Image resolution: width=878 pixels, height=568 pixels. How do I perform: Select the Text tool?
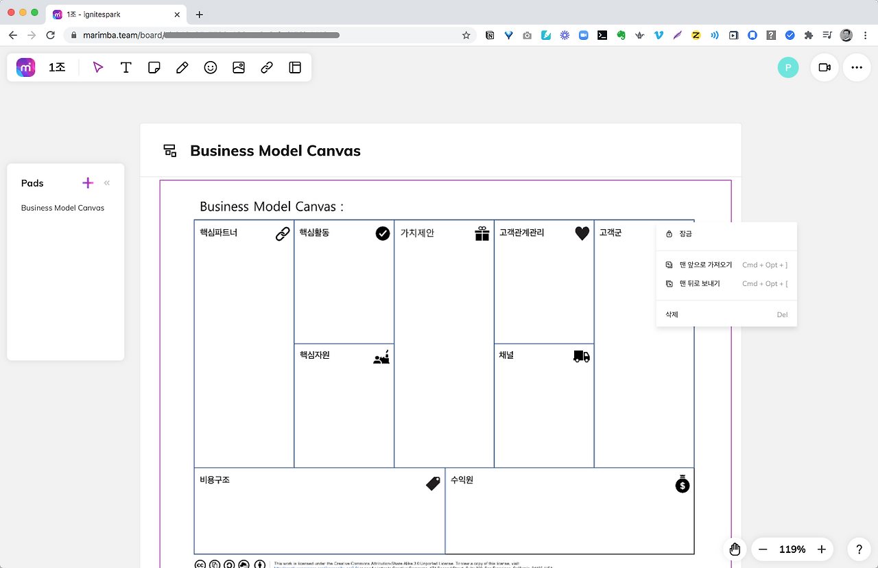pos(126,67)
